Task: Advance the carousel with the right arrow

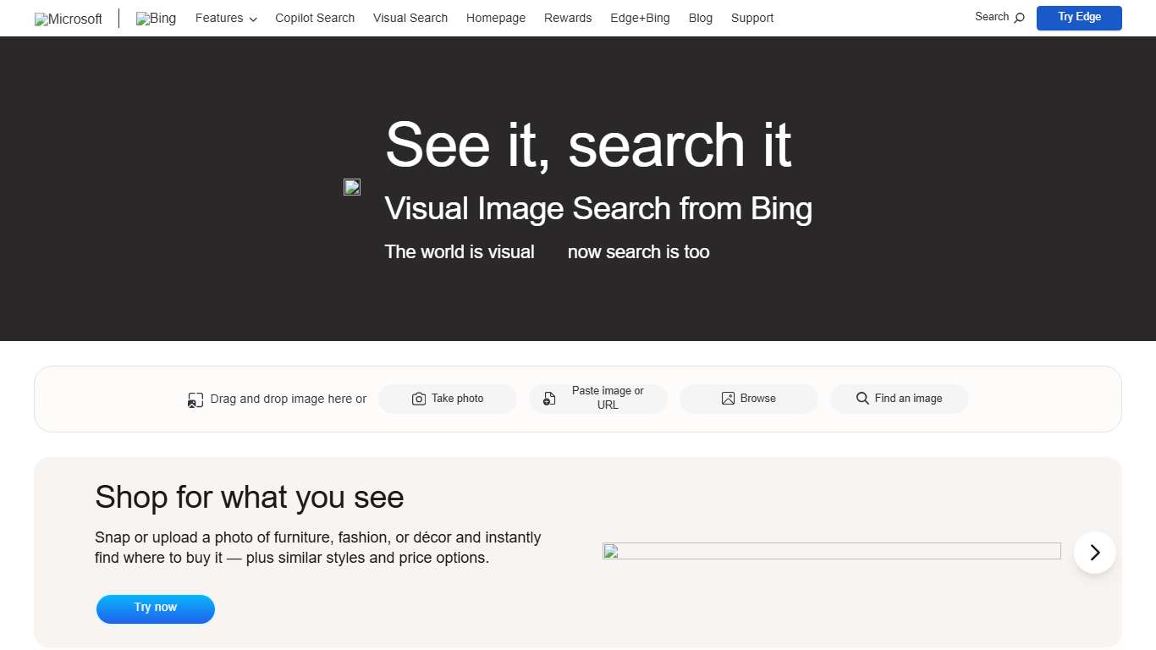Action: coord(1095,552)
